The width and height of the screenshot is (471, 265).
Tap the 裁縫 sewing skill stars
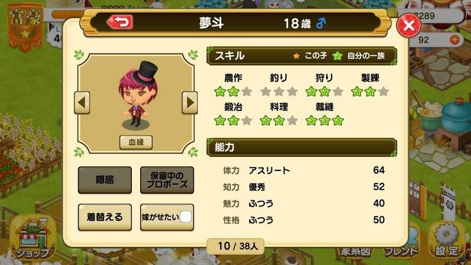pos(324,120)
